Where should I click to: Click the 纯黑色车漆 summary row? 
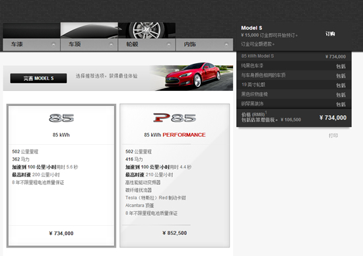pos(294,66)
